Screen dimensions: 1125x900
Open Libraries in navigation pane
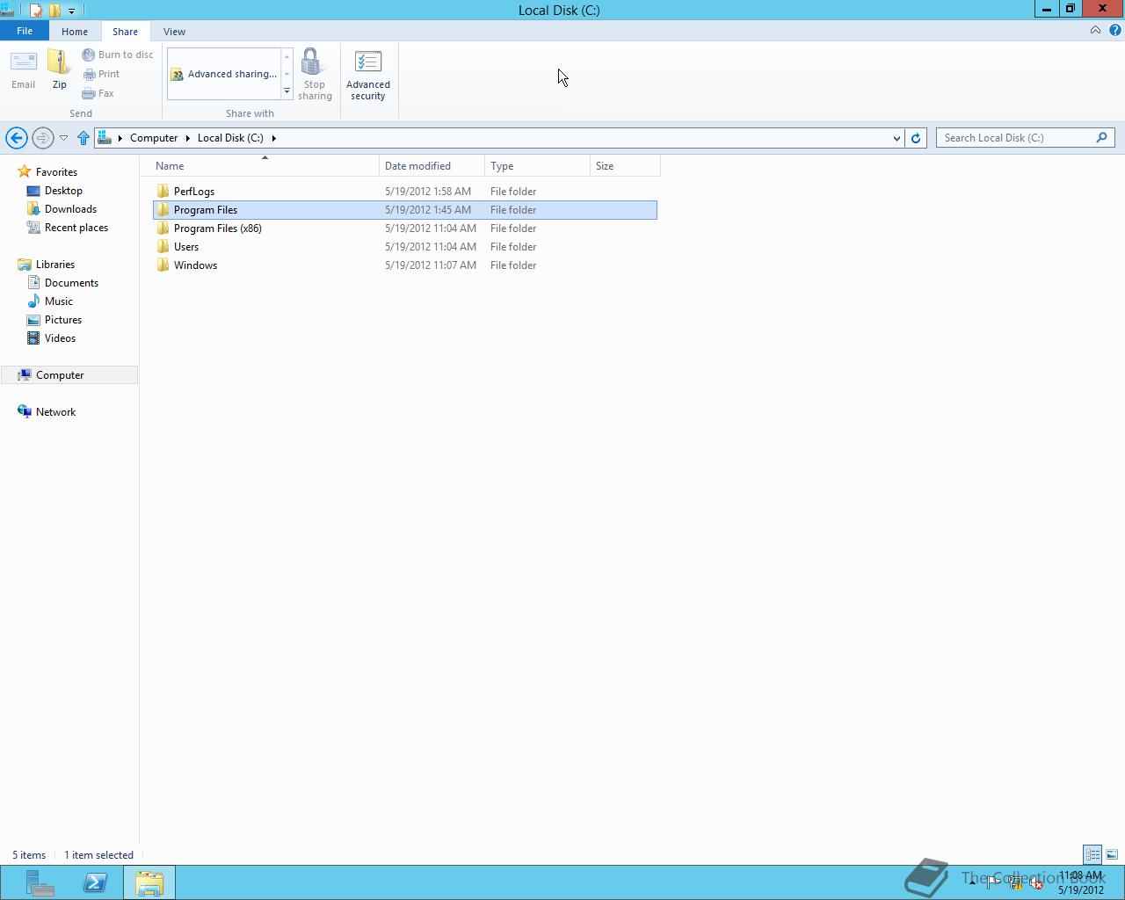[55, 265]
